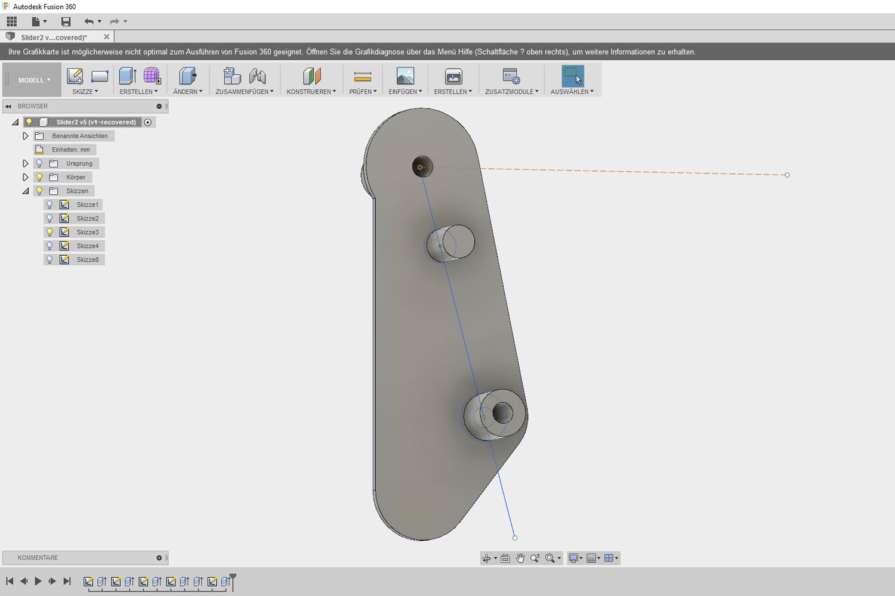
Task: Open the EINFÜGEN menu
Action: point(405,92)
